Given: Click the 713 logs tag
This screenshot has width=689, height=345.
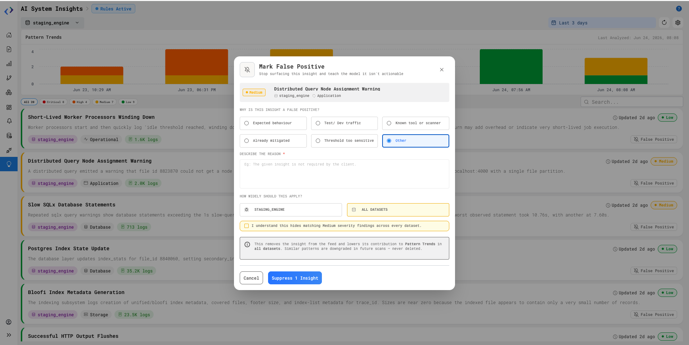Looking at the screenshot, I should (x=134, y=227).
